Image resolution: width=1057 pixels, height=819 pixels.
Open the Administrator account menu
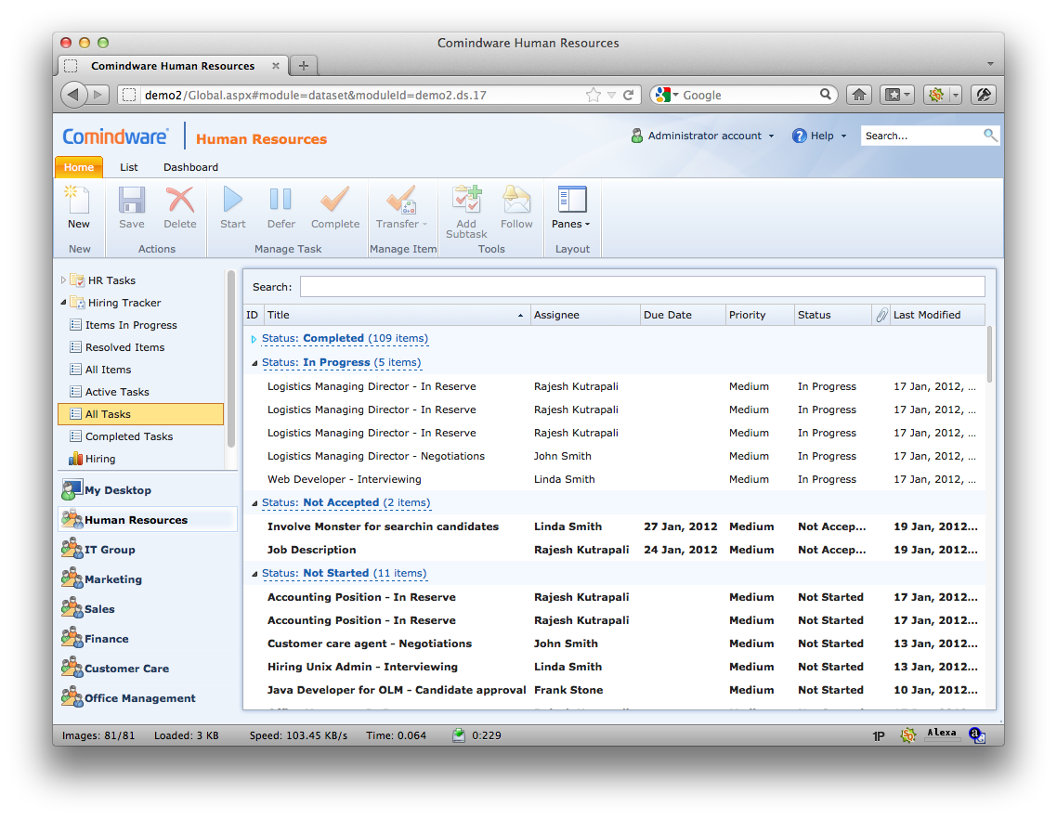pos(702,136)
